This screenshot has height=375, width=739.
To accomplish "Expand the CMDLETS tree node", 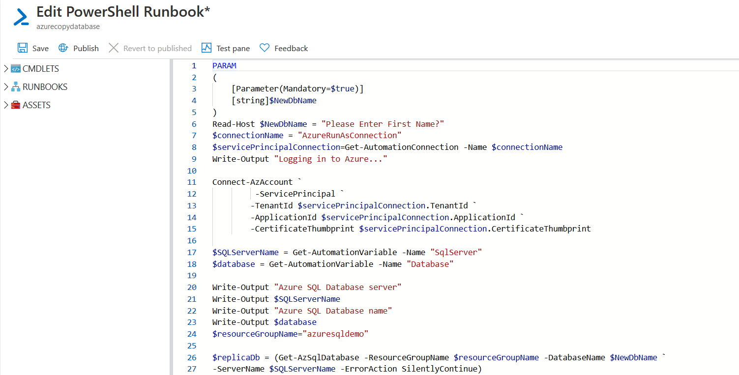I will pyautogui.click(x=6, y=69).
